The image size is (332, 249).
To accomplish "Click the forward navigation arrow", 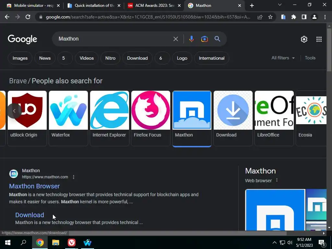I will [x=18, y=17].
